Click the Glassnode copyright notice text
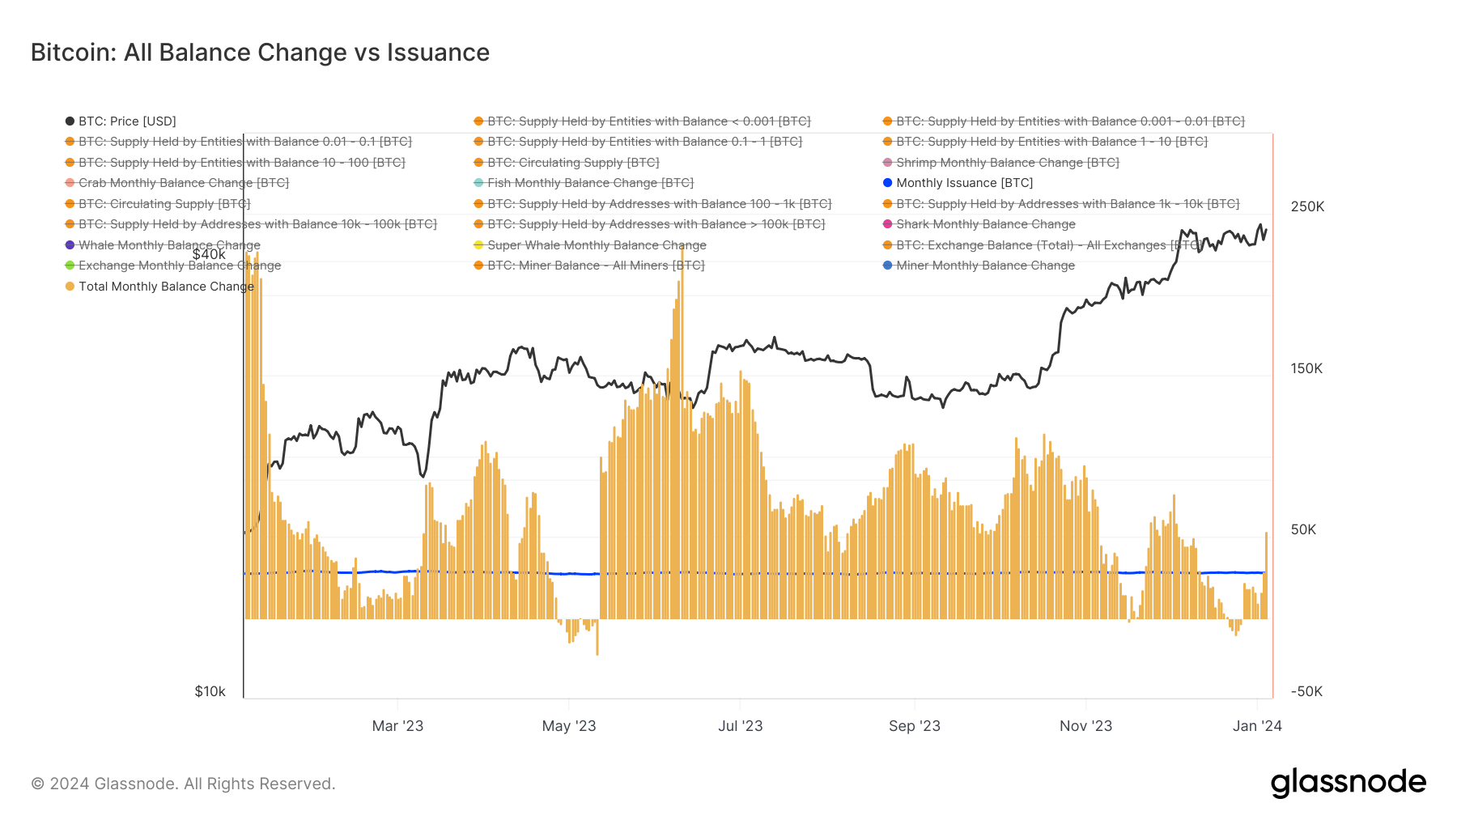Screen dimensions: 1457x820 click(183, 784)
